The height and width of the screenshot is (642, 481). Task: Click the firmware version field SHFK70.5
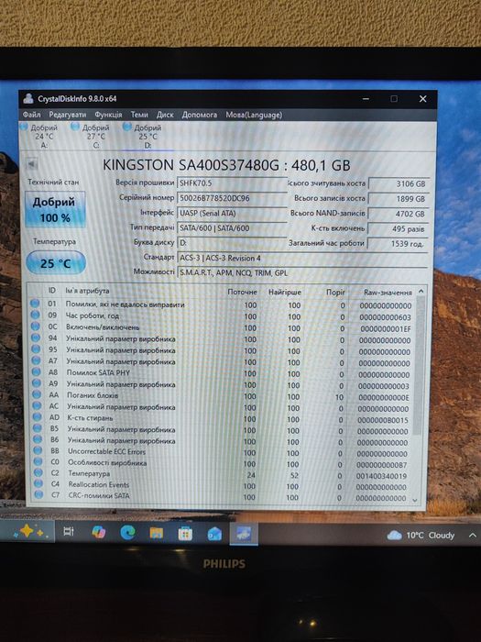pos(232,183)
